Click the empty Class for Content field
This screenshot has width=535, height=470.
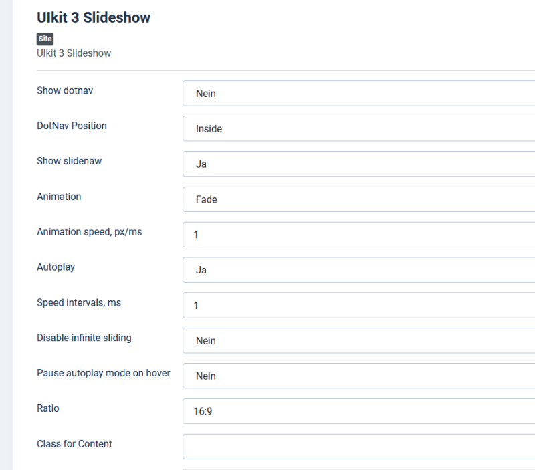point(358,447)
